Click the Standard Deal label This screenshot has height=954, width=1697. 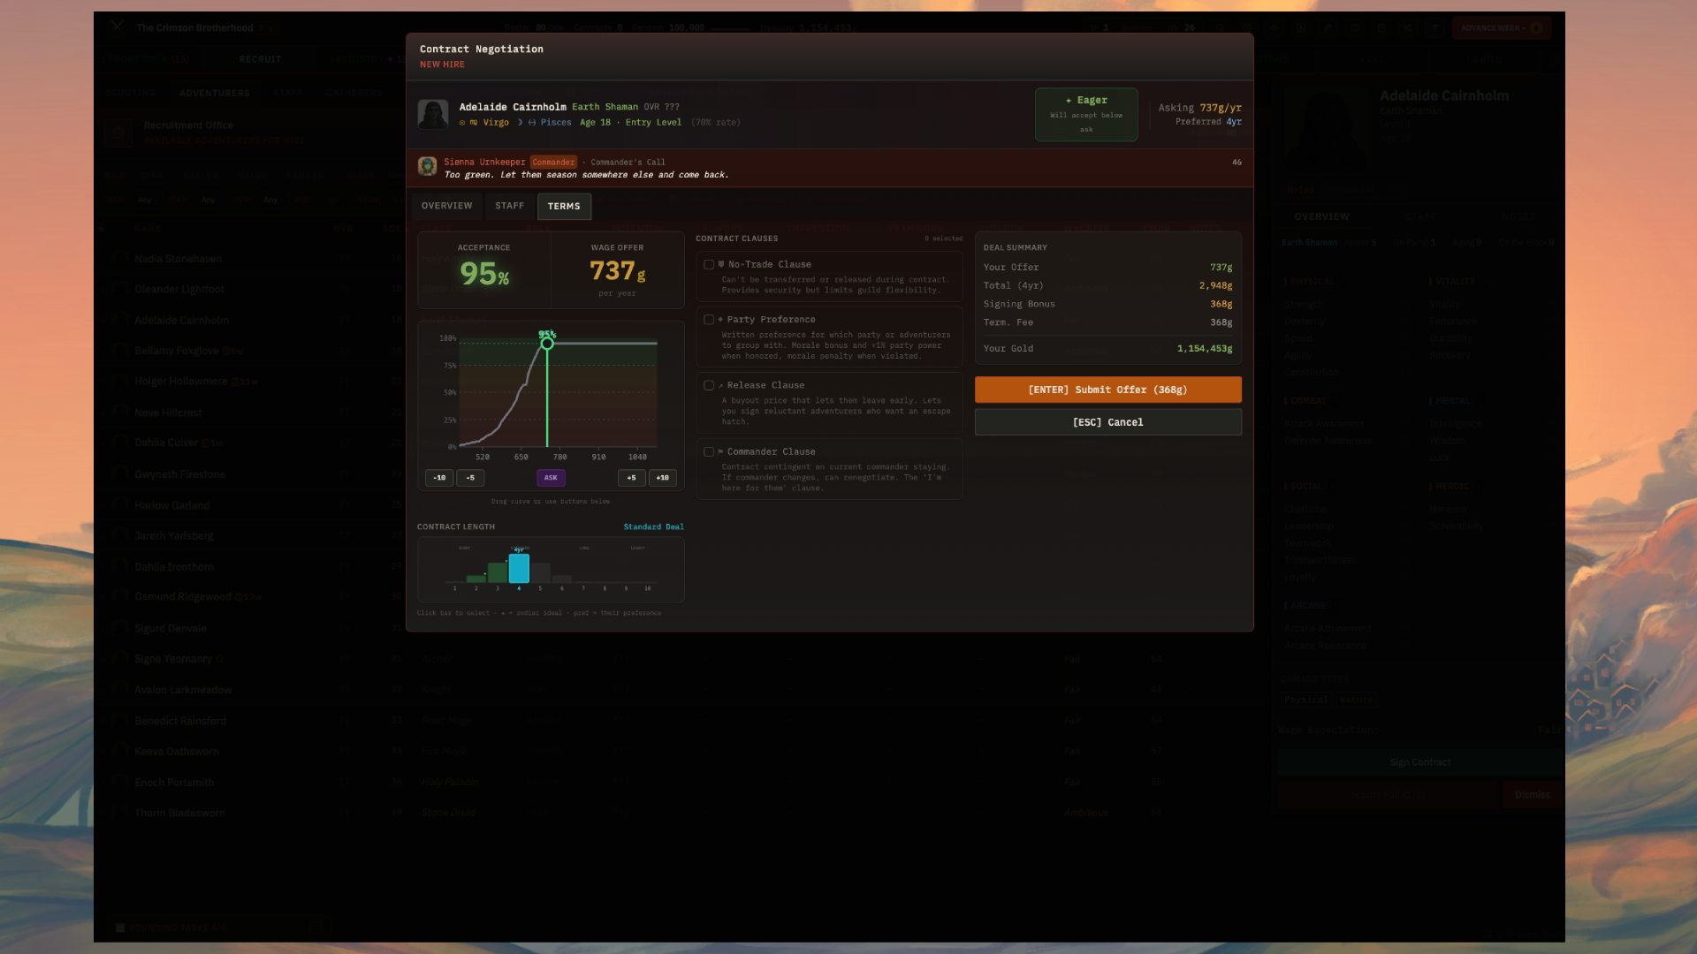pyautogui.click(x=653, y=526)
